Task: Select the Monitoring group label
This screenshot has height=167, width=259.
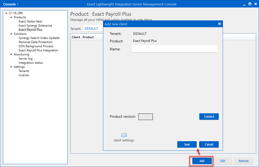Action: coord(21,54)
